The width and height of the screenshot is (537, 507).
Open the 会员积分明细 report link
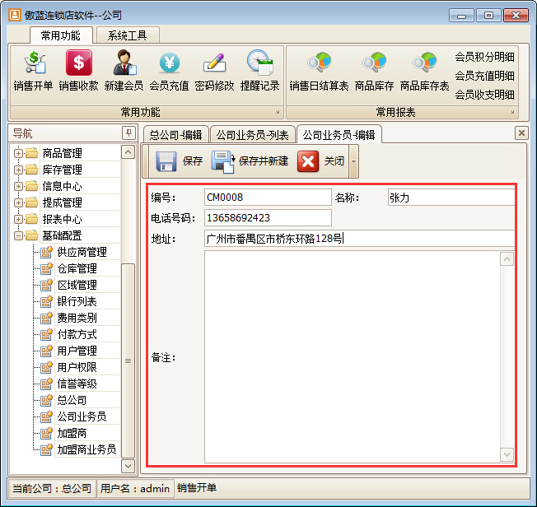484,57
